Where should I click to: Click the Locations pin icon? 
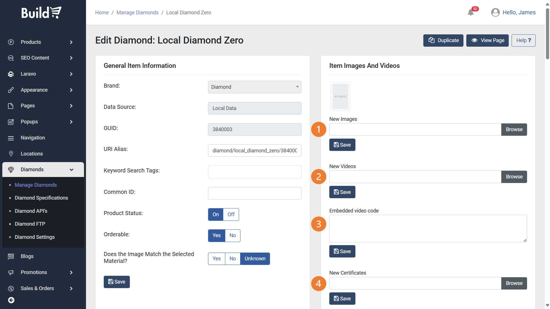coord(11,154)
